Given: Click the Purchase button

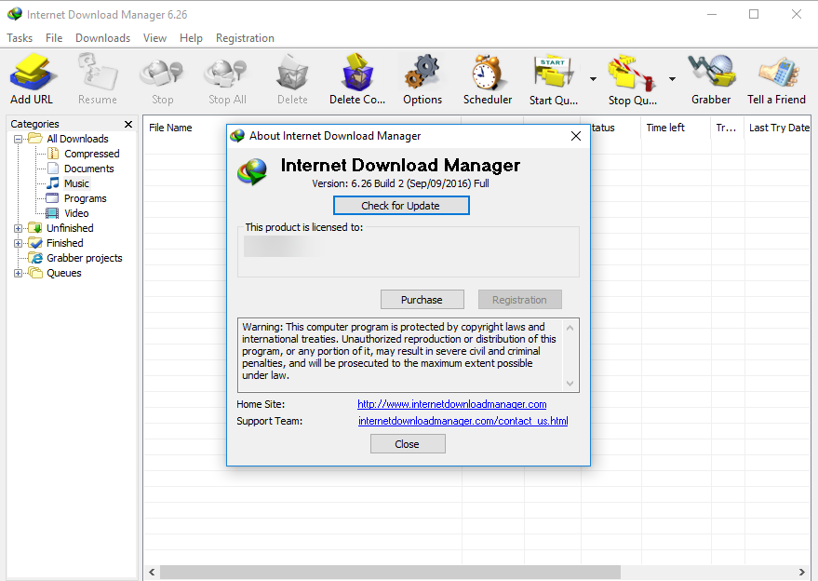Looking at the screenshot, I should [422, 300].
